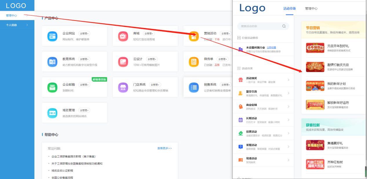Viewport: 367px width, 179px height.
Task: Expand the 投票活动 category chevron
Action: 288,133
